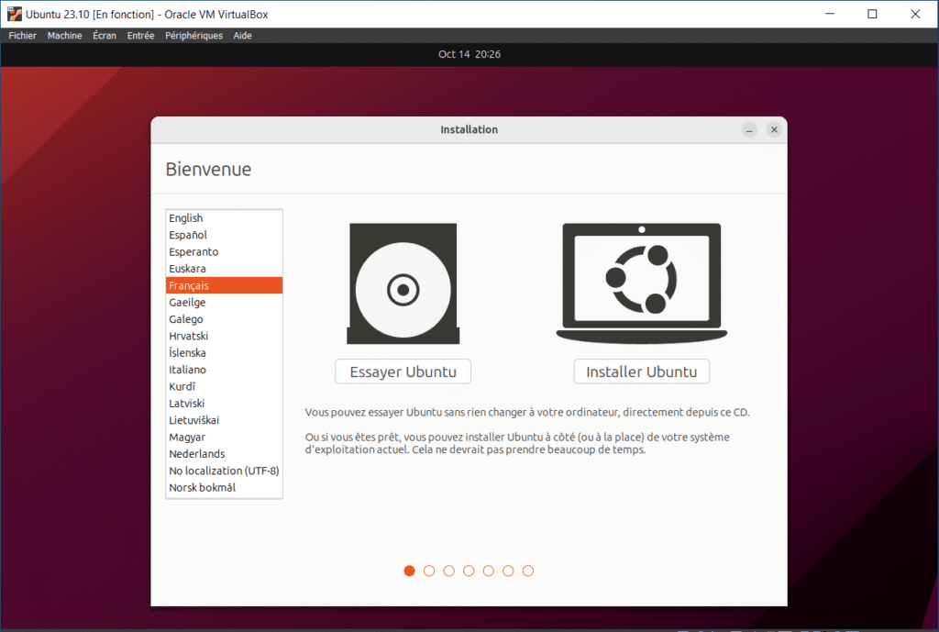Open the Écran menu
Viewport: 939px width, 632px height.
coord(105,36)
